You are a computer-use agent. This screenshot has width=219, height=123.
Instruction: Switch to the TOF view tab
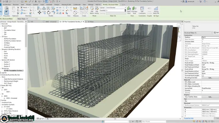[32, 22]
